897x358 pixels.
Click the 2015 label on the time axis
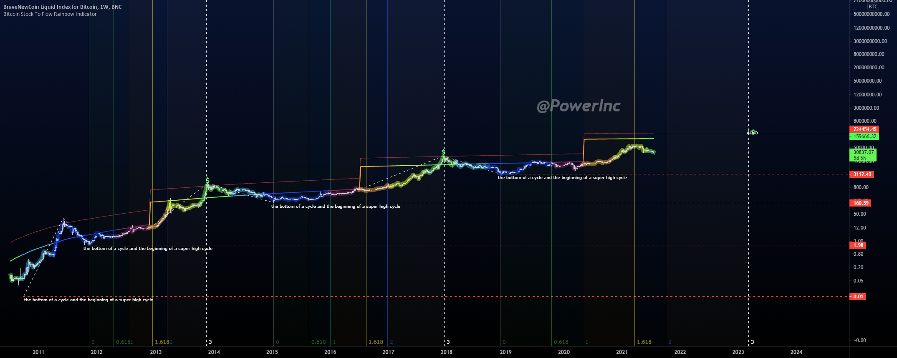(x=272, y=352)
